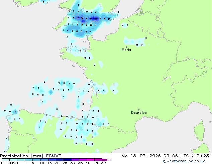Pick the 35–40 mm legend swatch

(x=83, y=160)
